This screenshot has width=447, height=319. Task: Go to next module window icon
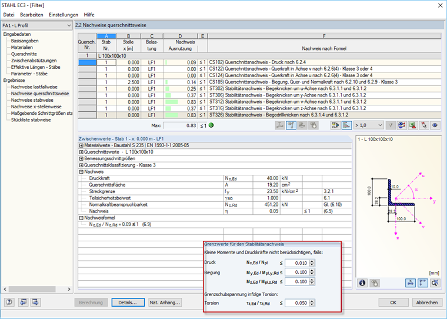coord(35,302)
